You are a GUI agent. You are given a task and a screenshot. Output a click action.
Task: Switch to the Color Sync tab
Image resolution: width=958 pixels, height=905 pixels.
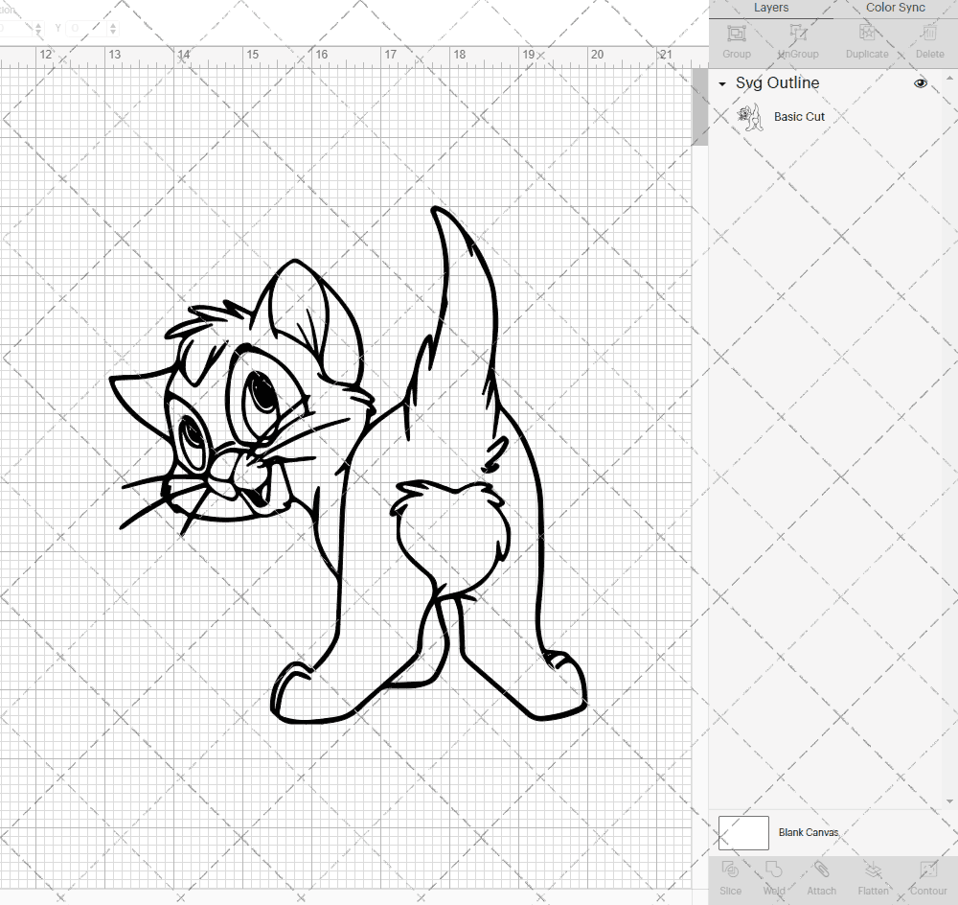pyautogui.click(x=895, y=8)
